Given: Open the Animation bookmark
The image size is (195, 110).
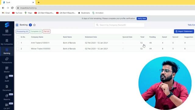Looking at the screenshot, I should point(98,13).
